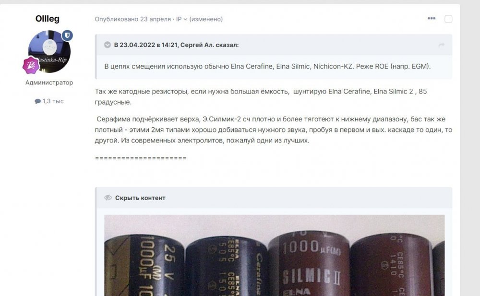The width and height of the screenshot is (480, 296).
Task: Click the paragraph beginning with Серафима подчёркивает
Action: tap(274, 130)
